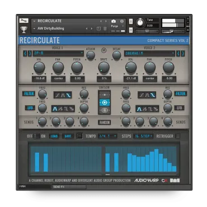
Task: Select Voice 2 low-pass filter shape
Action: coord(153,95)
